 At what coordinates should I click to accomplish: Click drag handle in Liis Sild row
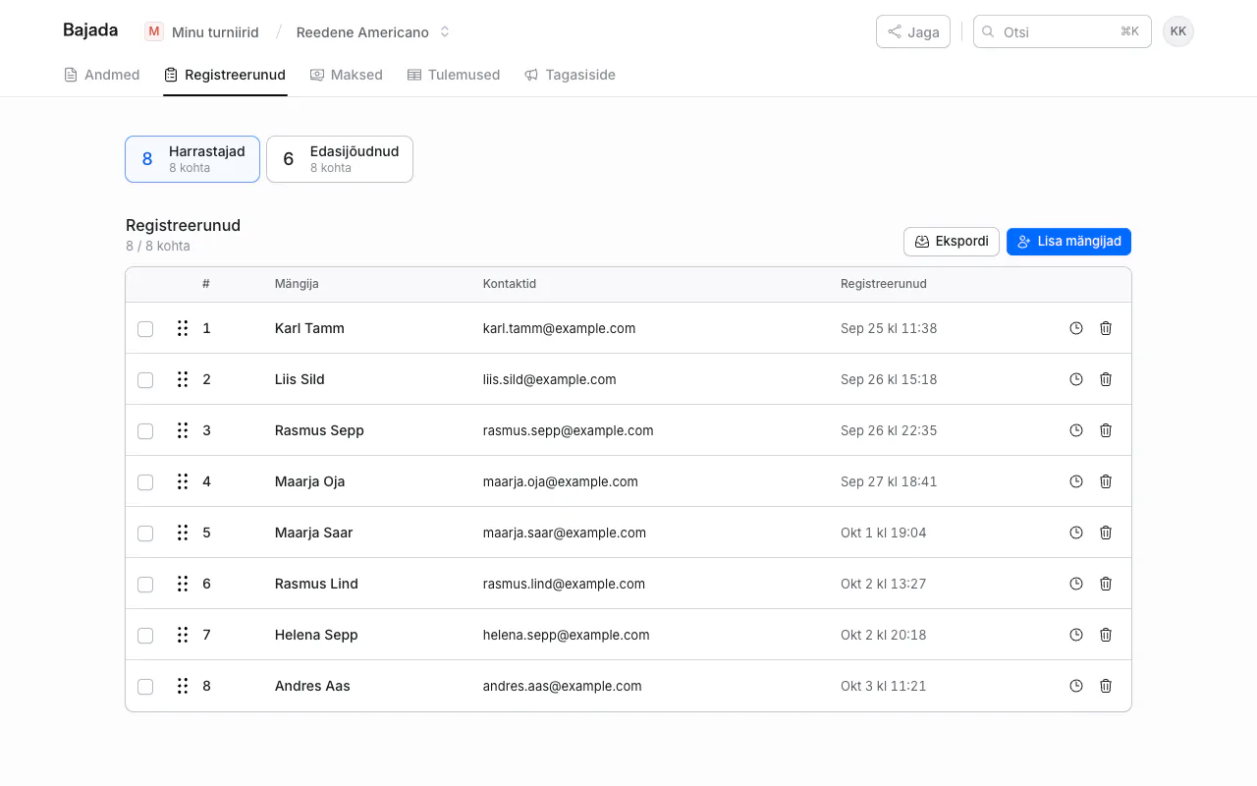(183, 379)
